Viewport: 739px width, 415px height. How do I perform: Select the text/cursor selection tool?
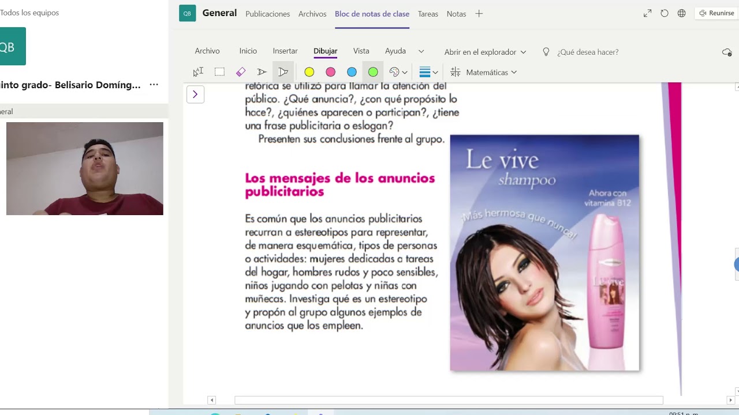tap(198, 72)
